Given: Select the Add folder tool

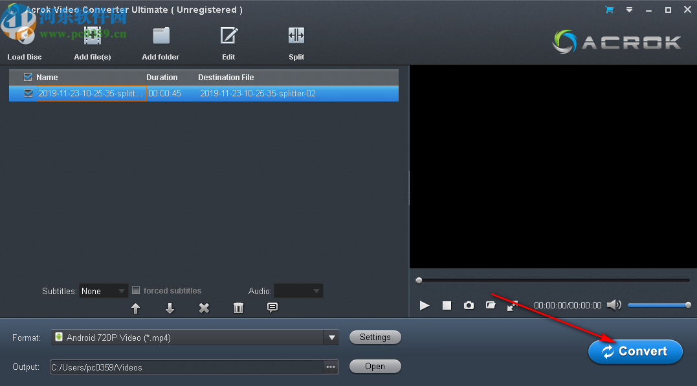Looking at the screenshot, I should point(160,36).
